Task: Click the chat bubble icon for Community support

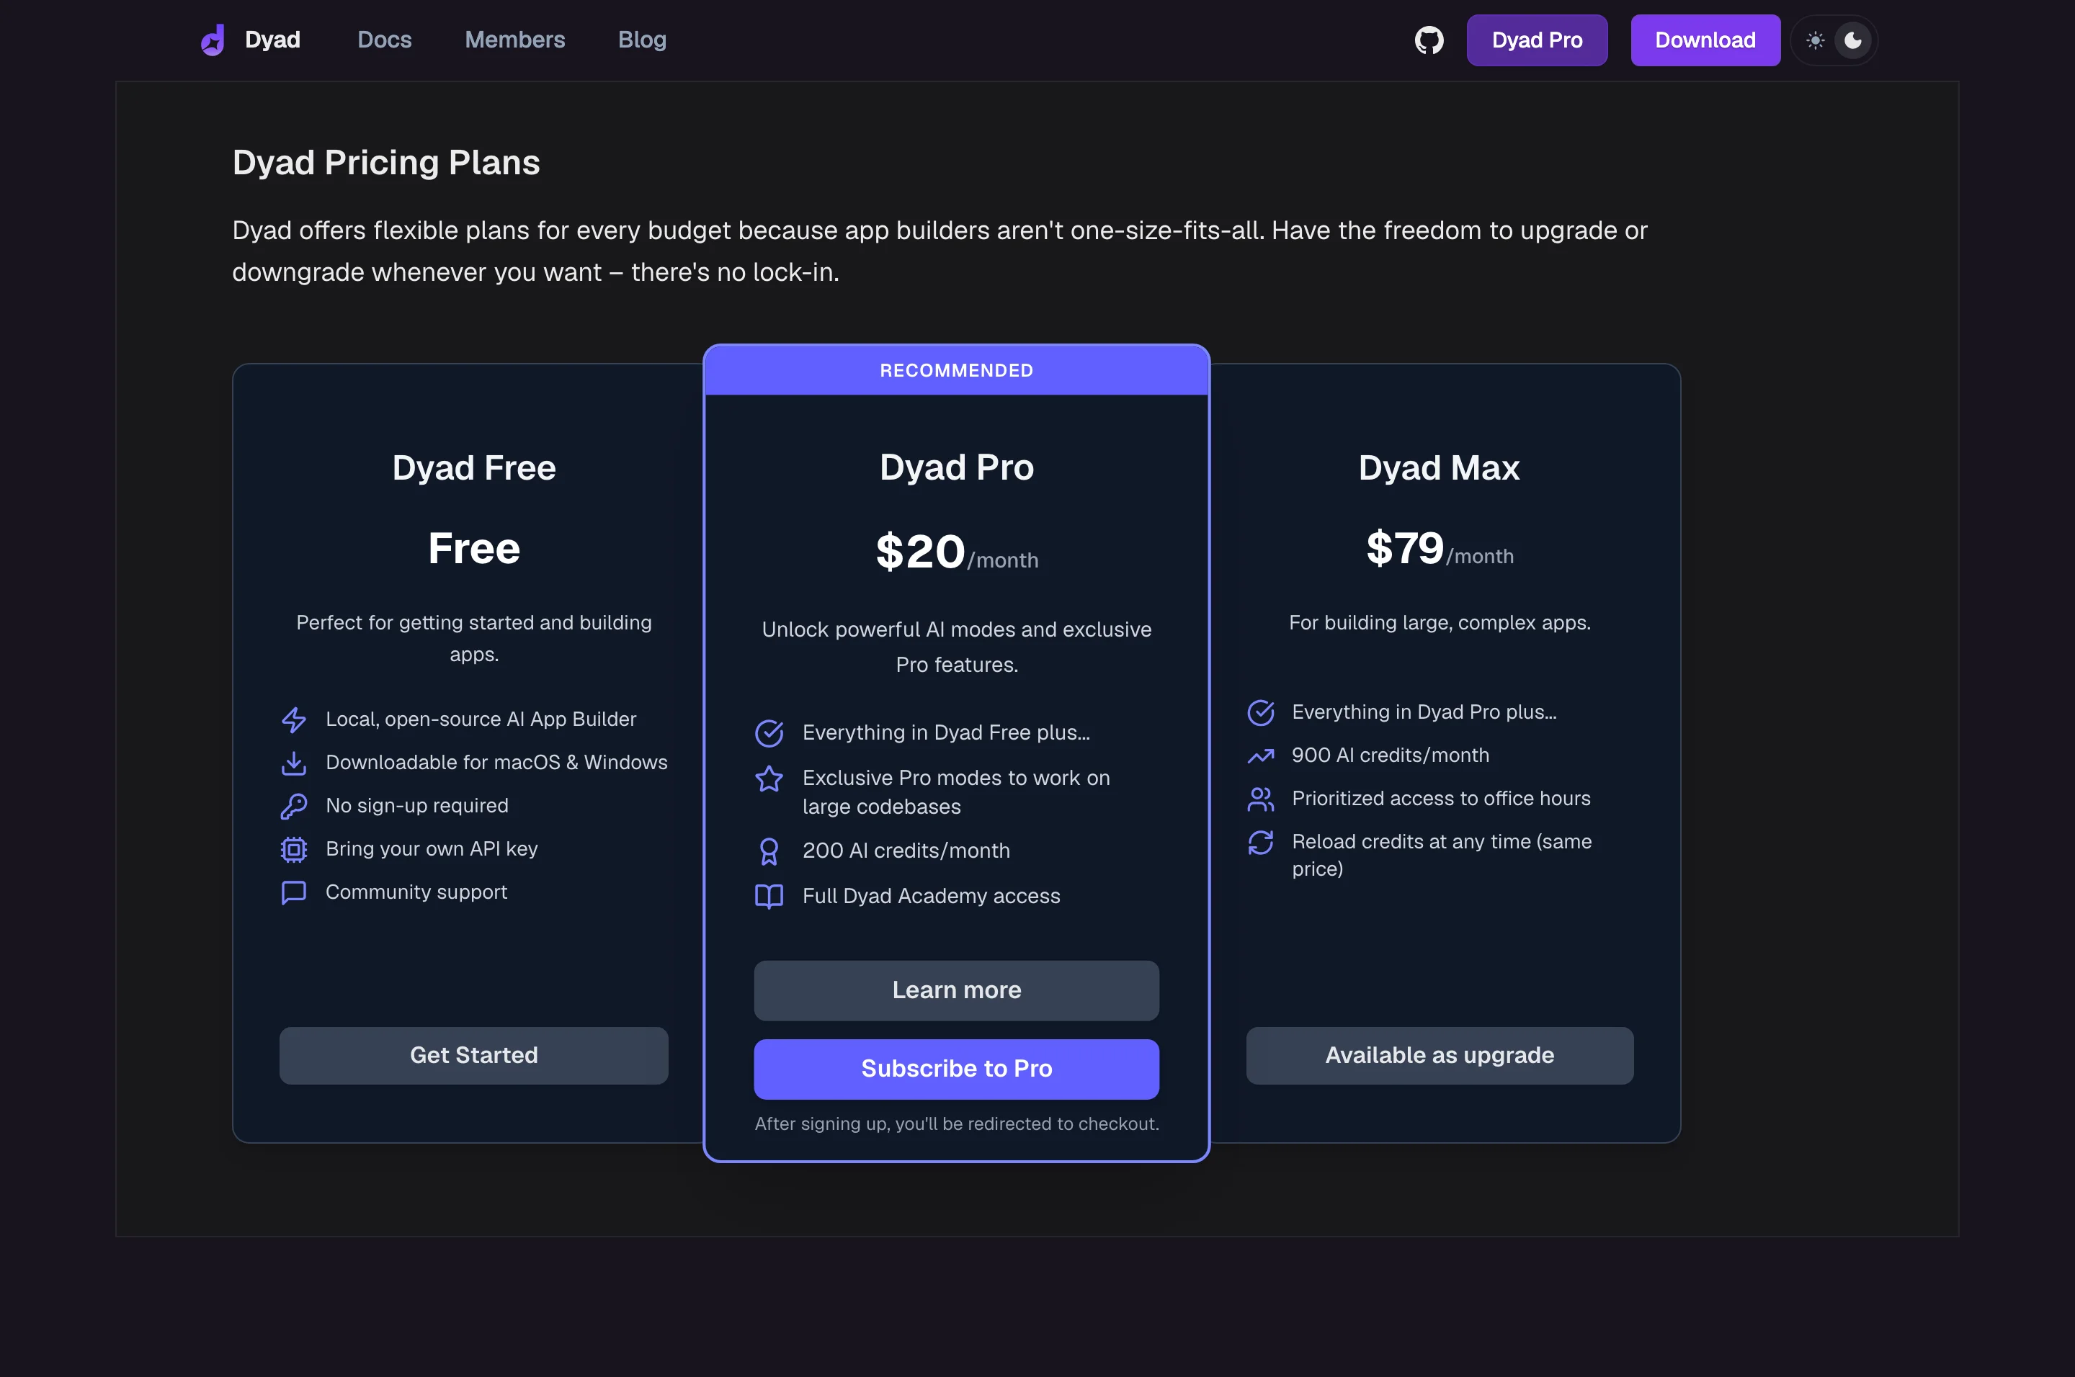Action: [293, 892]
